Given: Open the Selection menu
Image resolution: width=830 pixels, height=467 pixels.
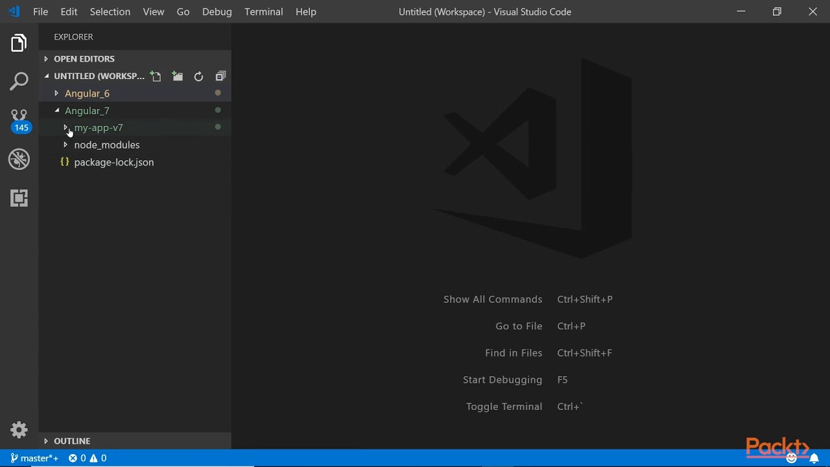Looking at the screenshot, I should tap(110, 12).
